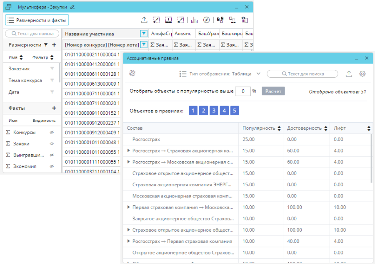
Task: Click the popularity percent input field
Action: point(242,91)
